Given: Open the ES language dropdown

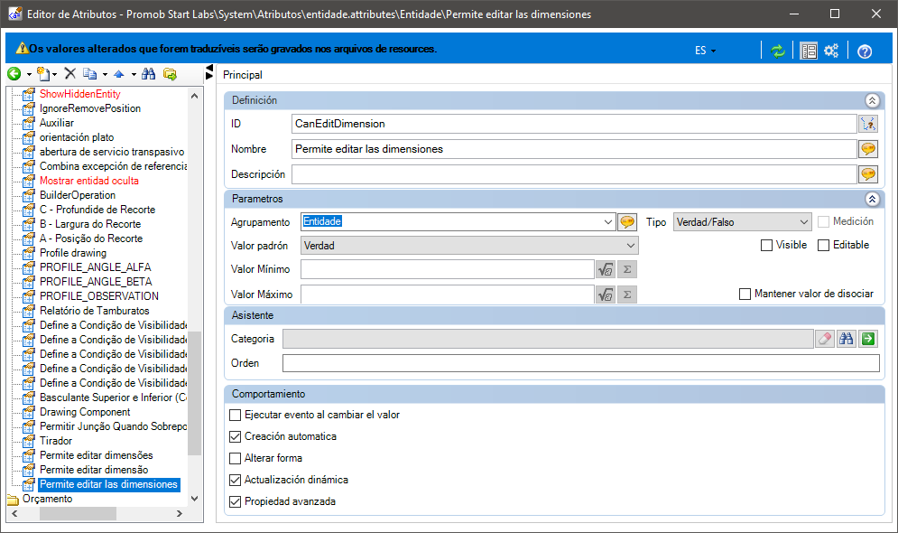Looking at the screenshot, I should 706,51.
